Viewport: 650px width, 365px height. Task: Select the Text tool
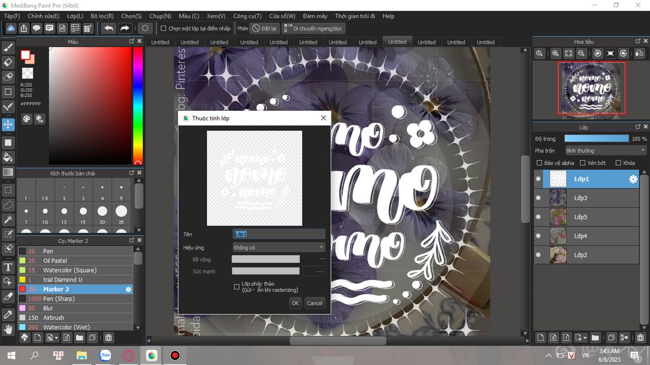coord(8,267)
